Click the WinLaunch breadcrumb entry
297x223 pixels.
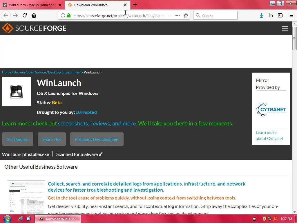coord(93,72)
